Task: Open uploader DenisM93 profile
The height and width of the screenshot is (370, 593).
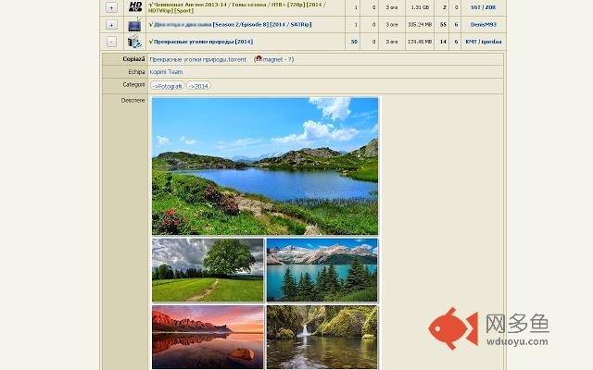Action: 484,25
